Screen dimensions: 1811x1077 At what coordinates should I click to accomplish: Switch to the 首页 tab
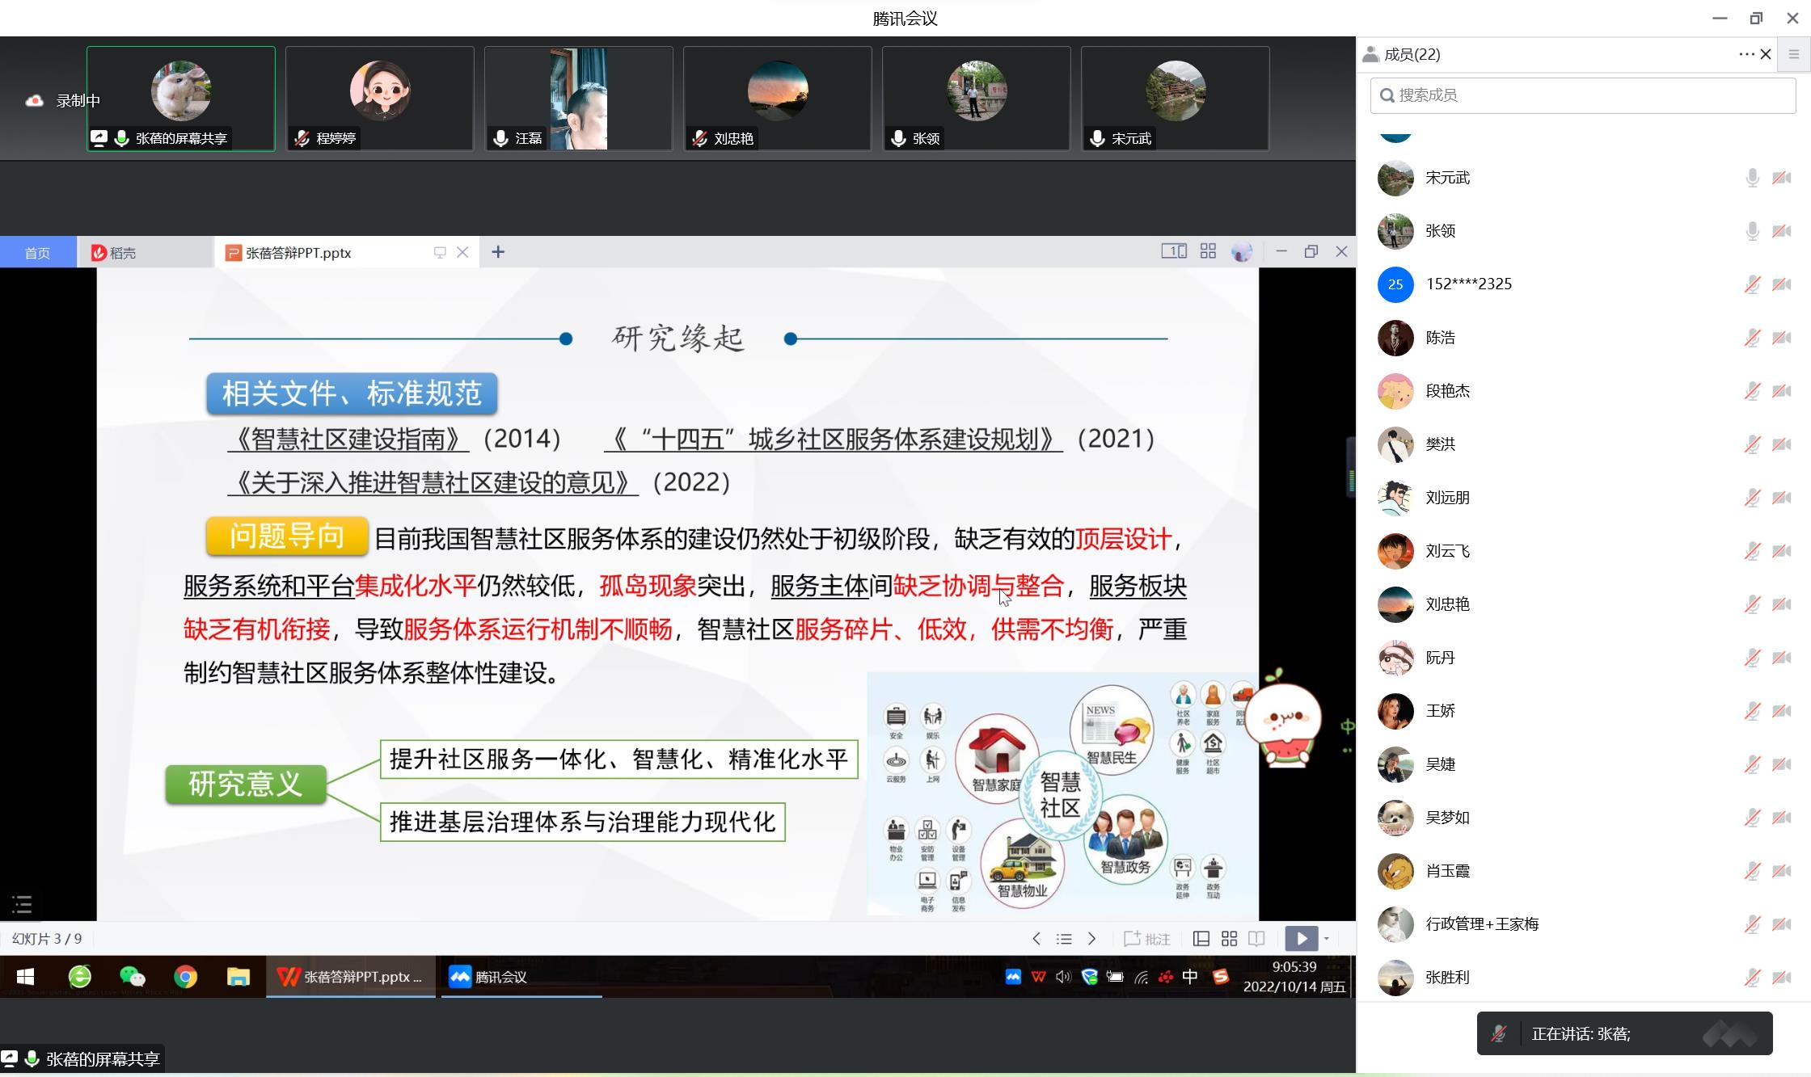tap(37, 253)
